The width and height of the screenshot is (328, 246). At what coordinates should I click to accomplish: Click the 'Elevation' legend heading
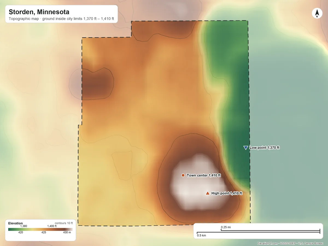point(16,223)
